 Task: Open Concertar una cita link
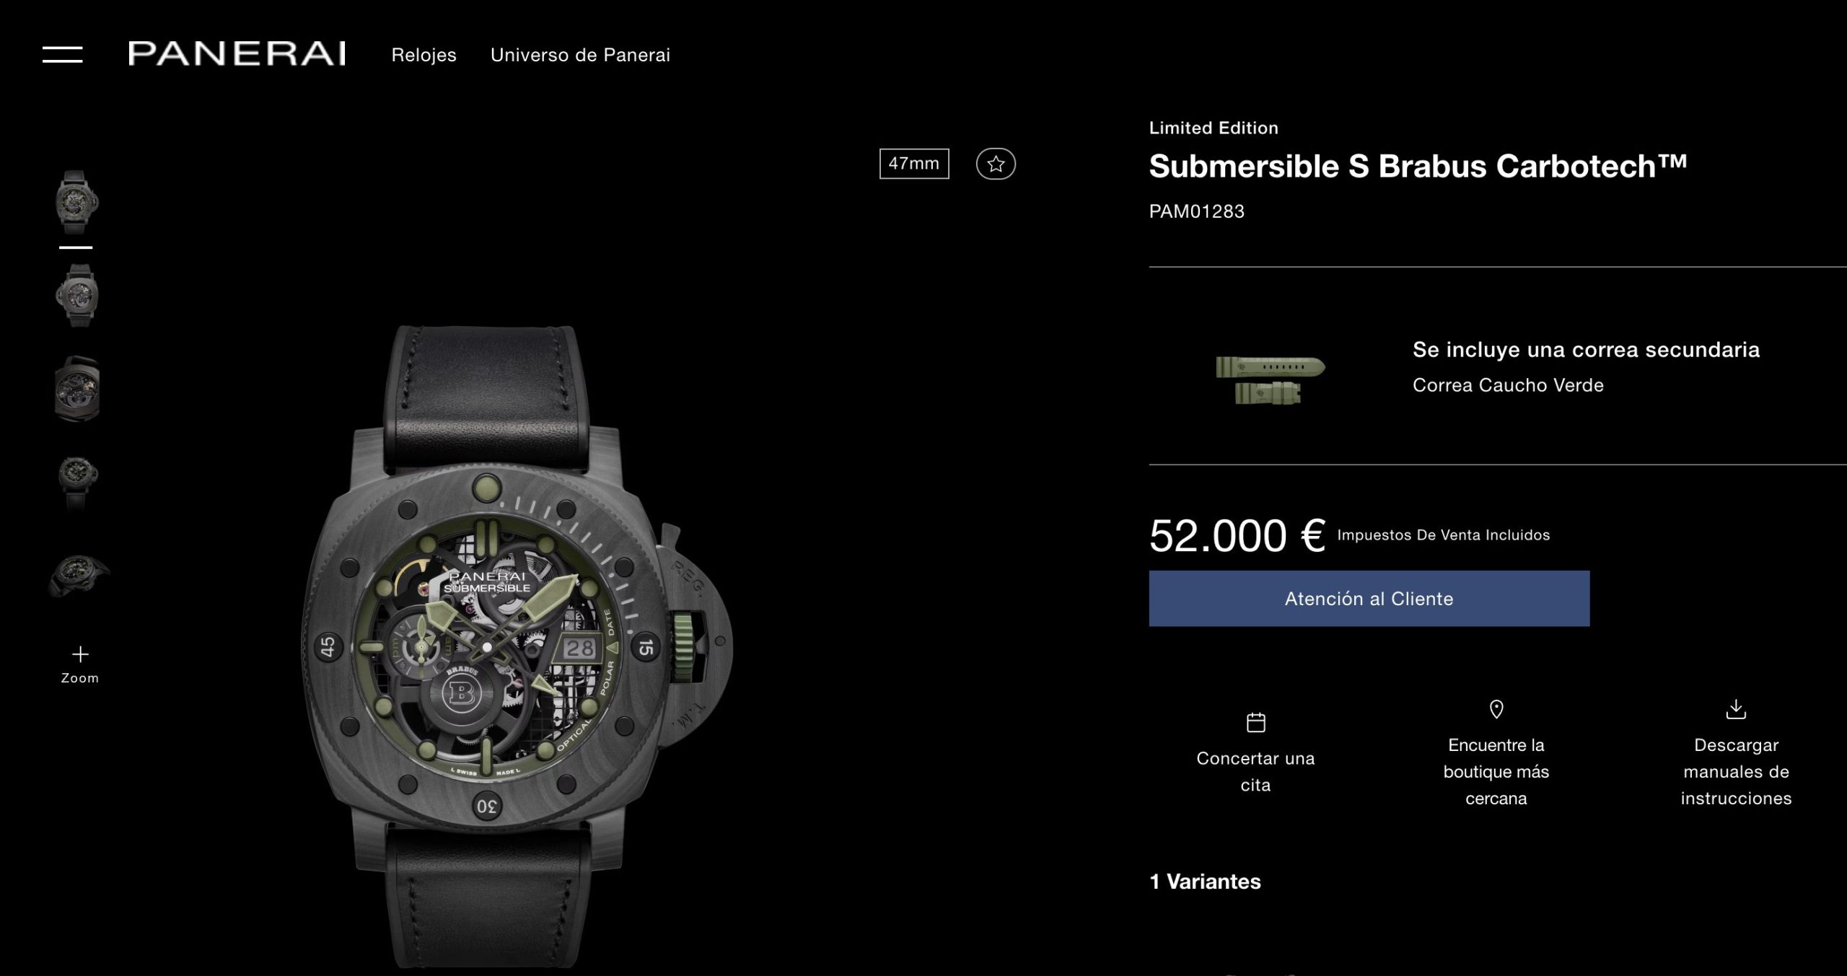[x=1255, y=771]
